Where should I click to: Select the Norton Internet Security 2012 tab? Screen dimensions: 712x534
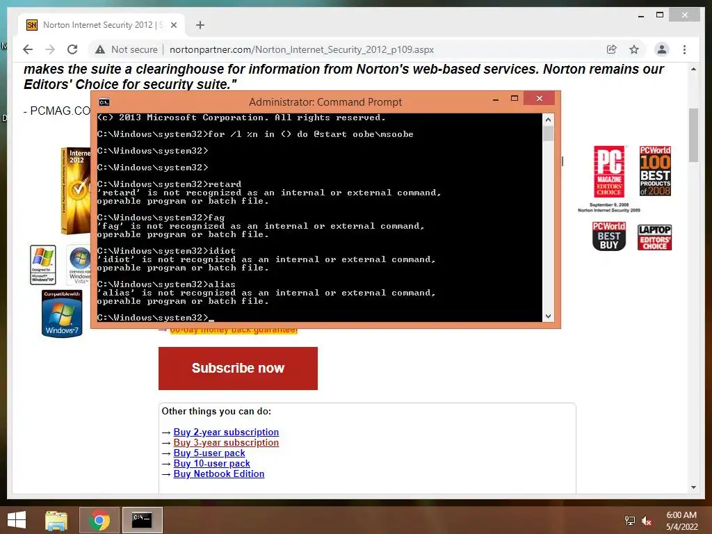click(x=102, y=25)
